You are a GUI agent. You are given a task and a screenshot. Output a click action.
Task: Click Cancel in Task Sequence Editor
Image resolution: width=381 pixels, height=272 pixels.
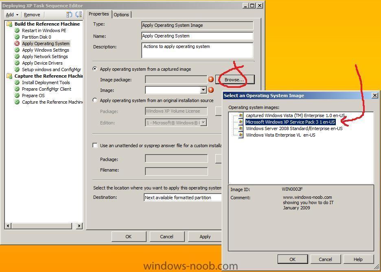pyautogui.click(x=167, y=237)
